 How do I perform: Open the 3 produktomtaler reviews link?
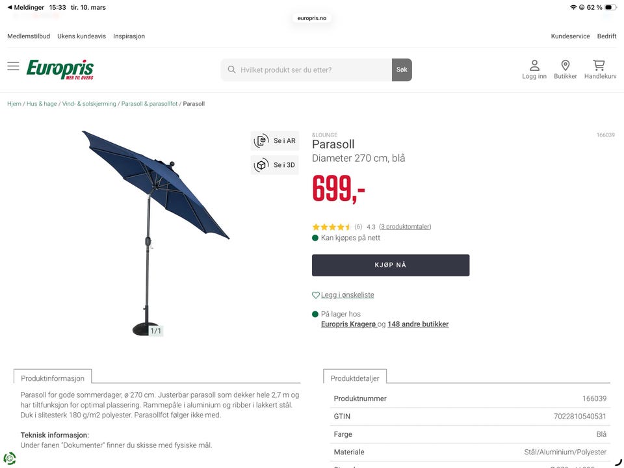pos(405,227)
